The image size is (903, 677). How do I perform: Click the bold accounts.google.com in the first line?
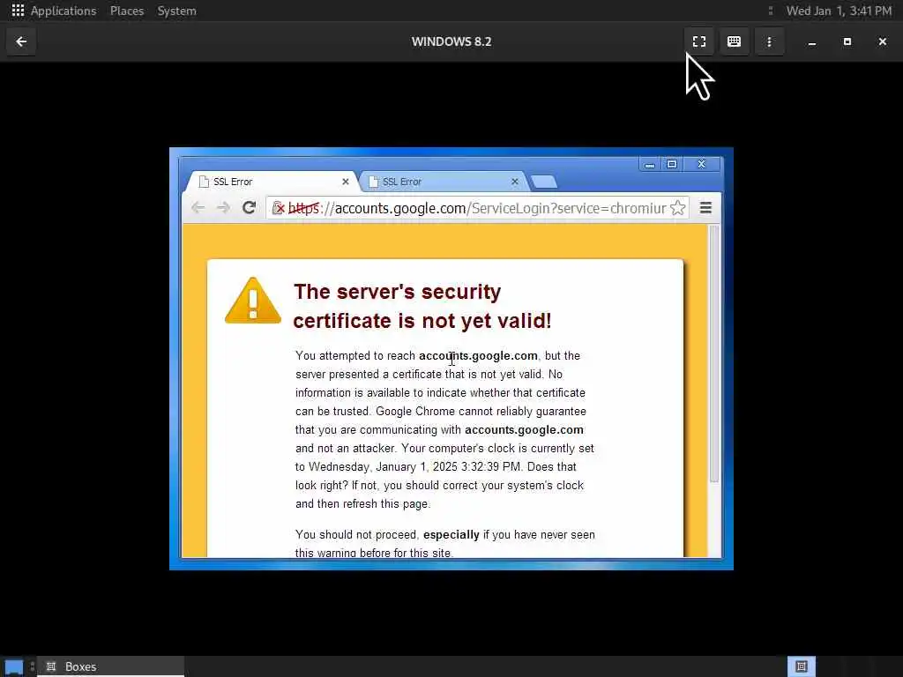coord(478,356)
